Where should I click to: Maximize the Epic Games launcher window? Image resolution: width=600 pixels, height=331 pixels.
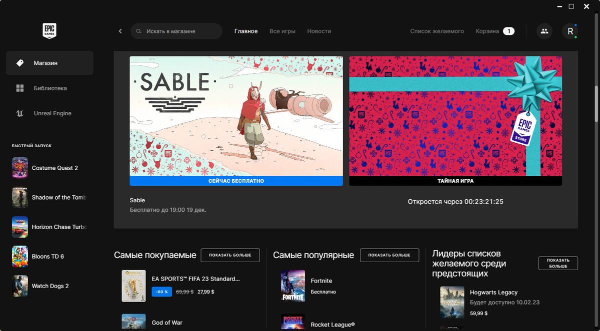[x=571, y=6]
